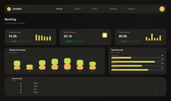Viewport: 171px width, 101px height.
Task: Select the orange Mar bar segment
Action: [x=67, y=67]
